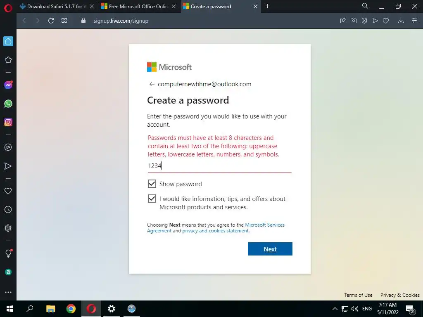Open History clock in sidebar
Screen dimensions: 423x317
pyautogui.click(x=8, y=209)
